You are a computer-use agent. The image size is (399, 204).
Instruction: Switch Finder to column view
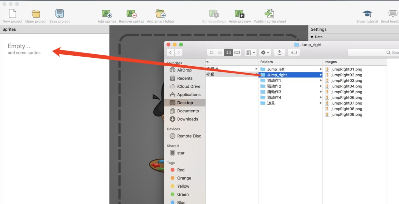(228, 52)
